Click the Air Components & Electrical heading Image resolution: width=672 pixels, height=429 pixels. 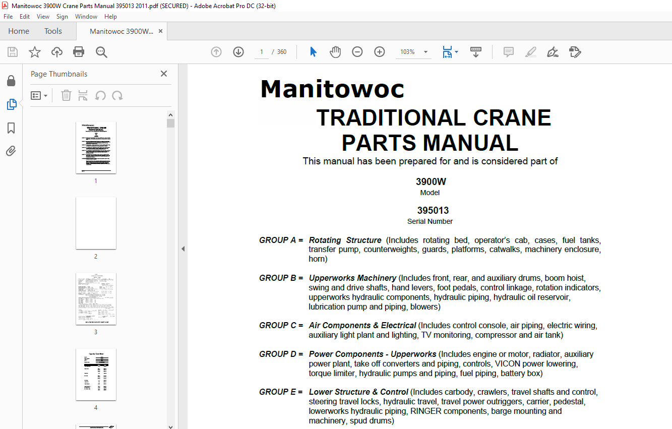pyautogui.click(x=362, y=325)
